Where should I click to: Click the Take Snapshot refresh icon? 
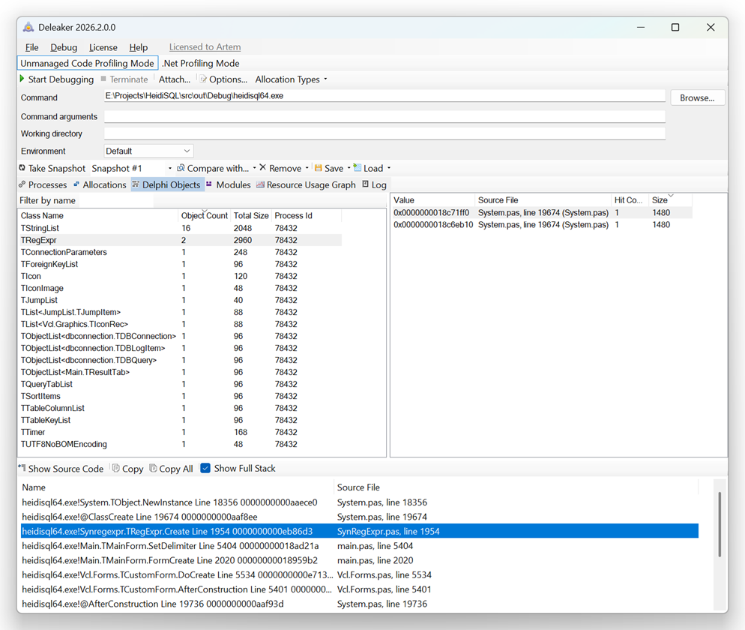tap(22, 168)
